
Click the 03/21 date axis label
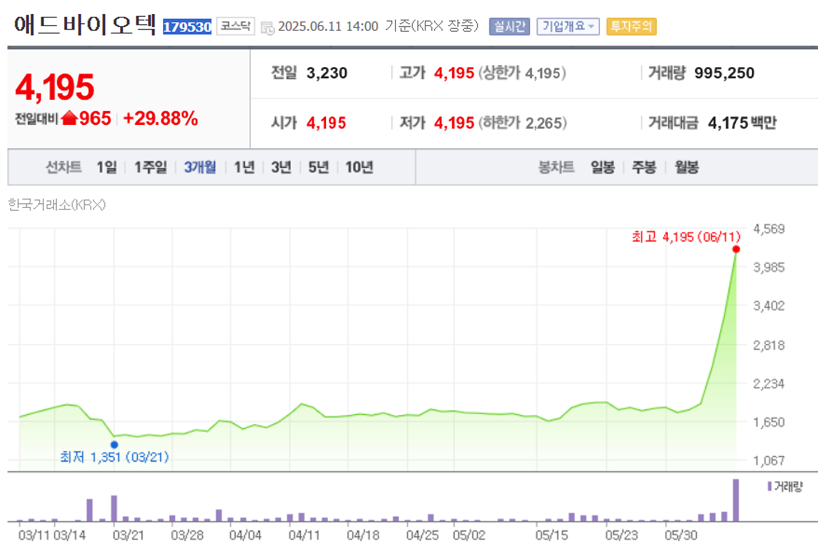(x=128, y=535)
